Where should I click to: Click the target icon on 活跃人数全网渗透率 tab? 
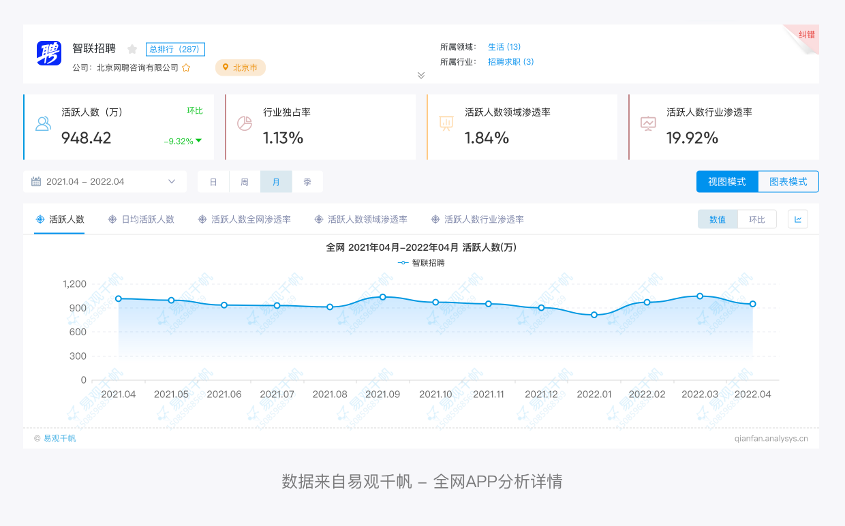(x=202, y=219)
